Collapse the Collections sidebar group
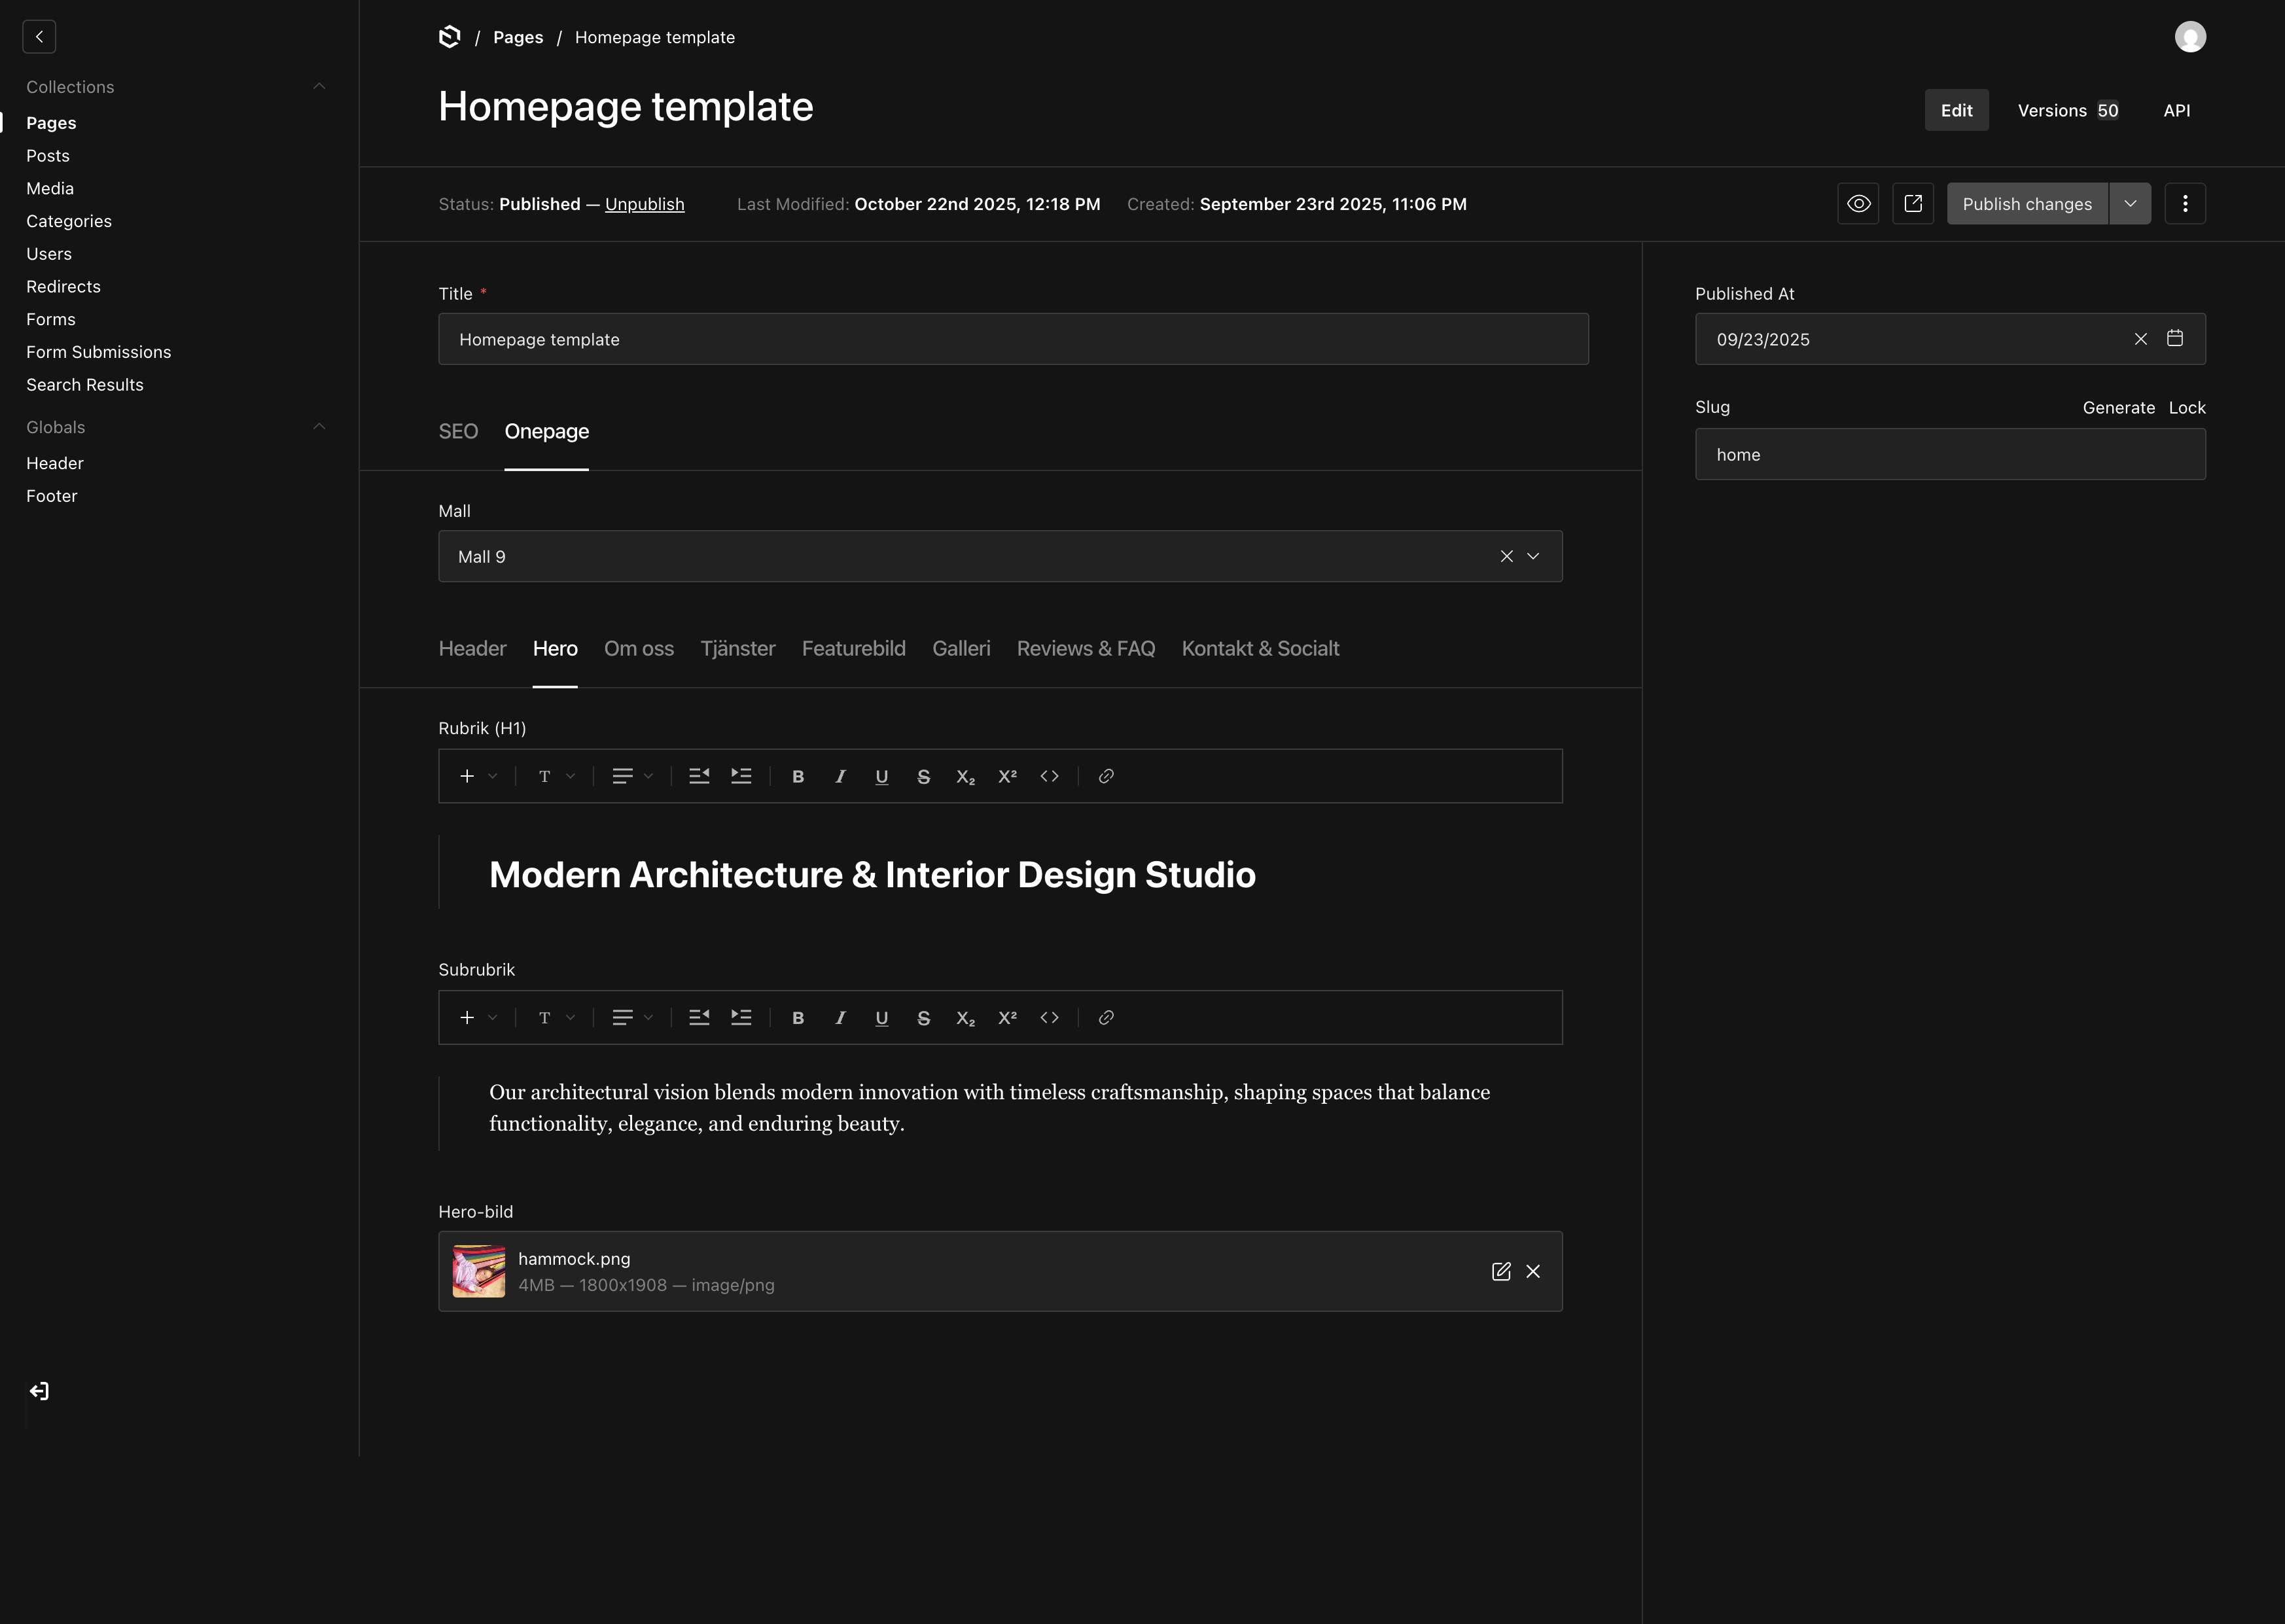Image resolution: width=2285 pixels, height=1624 pixels. 319,87
